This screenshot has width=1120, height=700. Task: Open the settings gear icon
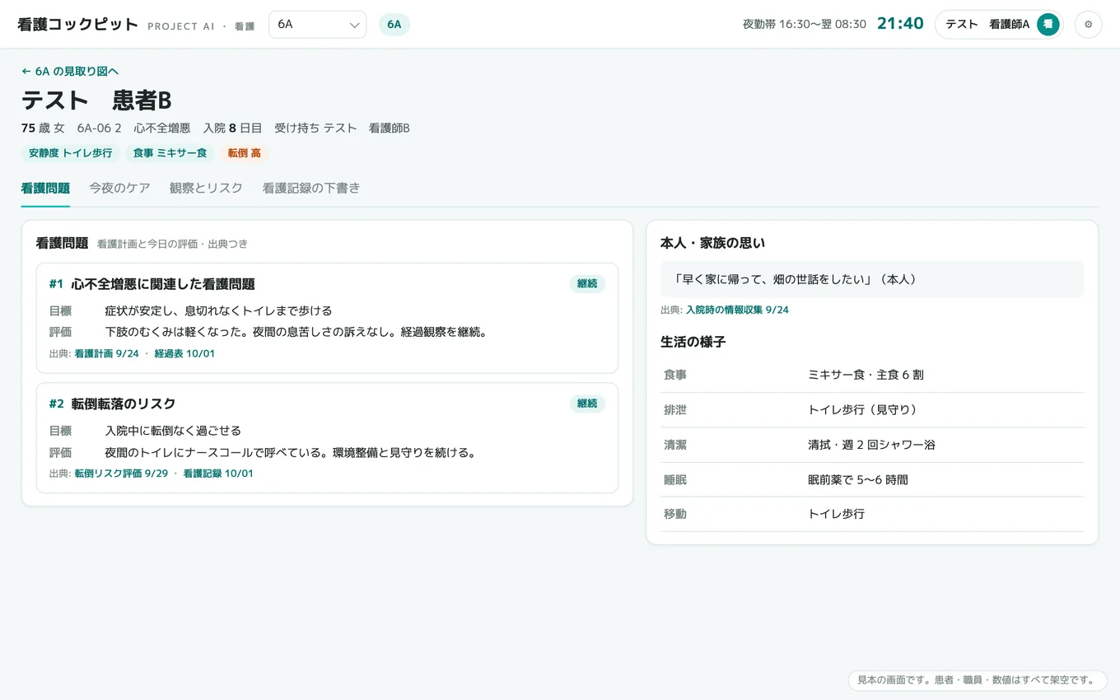click(1088, 25)
